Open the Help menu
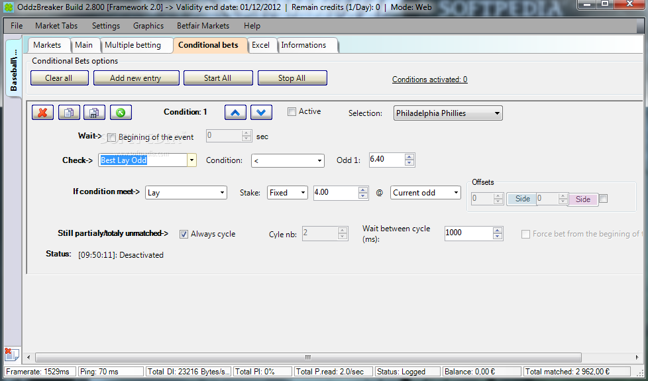The image size is (648, 381). click(252, 26)
